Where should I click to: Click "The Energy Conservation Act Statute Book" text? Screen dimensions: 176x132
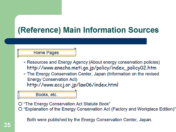point(67,104)
